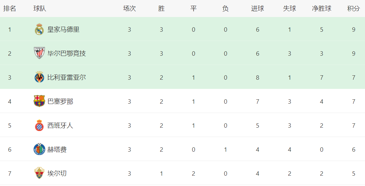
Task: Click the Elche club crest
Action: (x=39, y=173)
